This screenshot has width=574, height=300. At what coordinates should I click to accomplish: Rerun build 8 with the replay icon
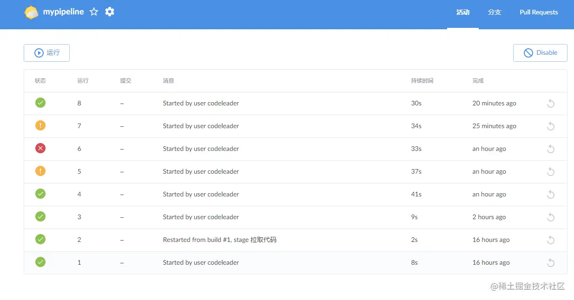coord(551,104)
